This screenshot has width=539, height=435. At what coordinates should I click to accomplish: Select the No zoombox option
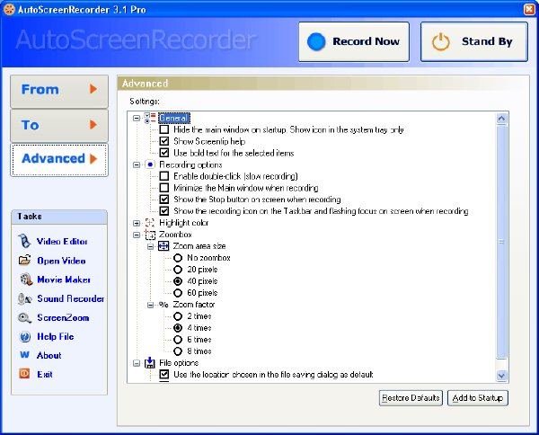coord(178,258)
